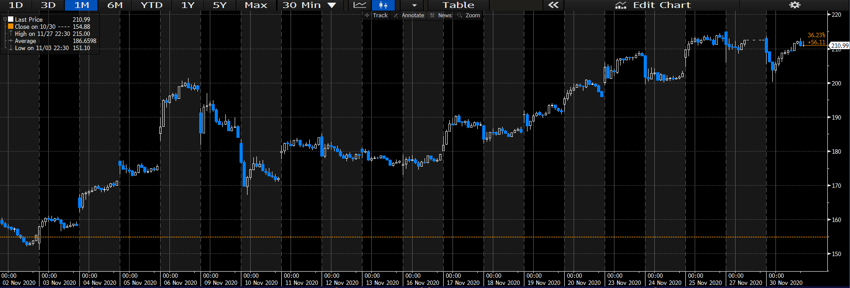The height and width of the screenshot is (288, 850).
Task: Select the candlestick chart type icon
Action: coord(383,5)
